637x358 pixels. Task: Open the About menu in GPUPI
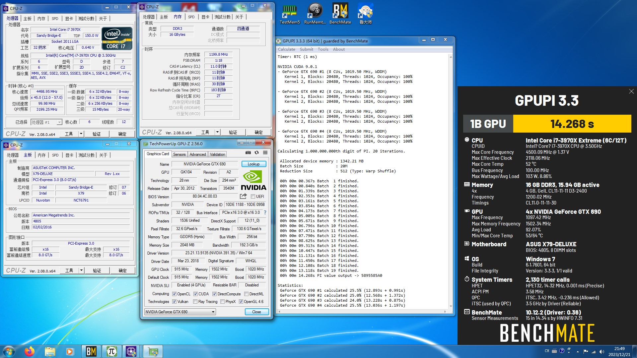tap(339, 49)
